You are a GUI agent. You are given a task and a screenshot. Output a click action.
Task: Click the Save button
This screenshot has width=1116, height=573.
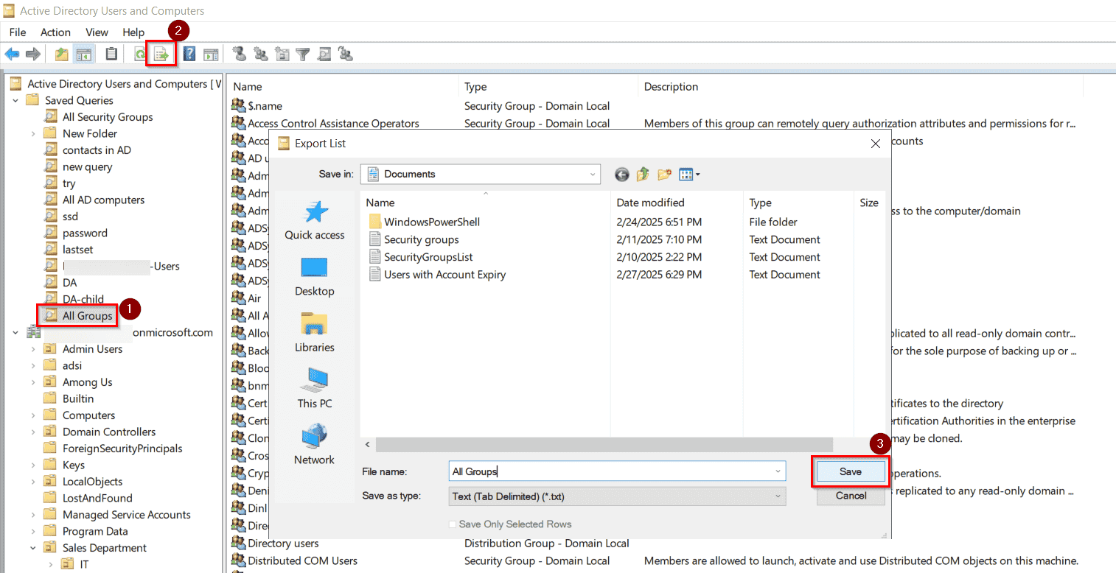click(850, 471)
